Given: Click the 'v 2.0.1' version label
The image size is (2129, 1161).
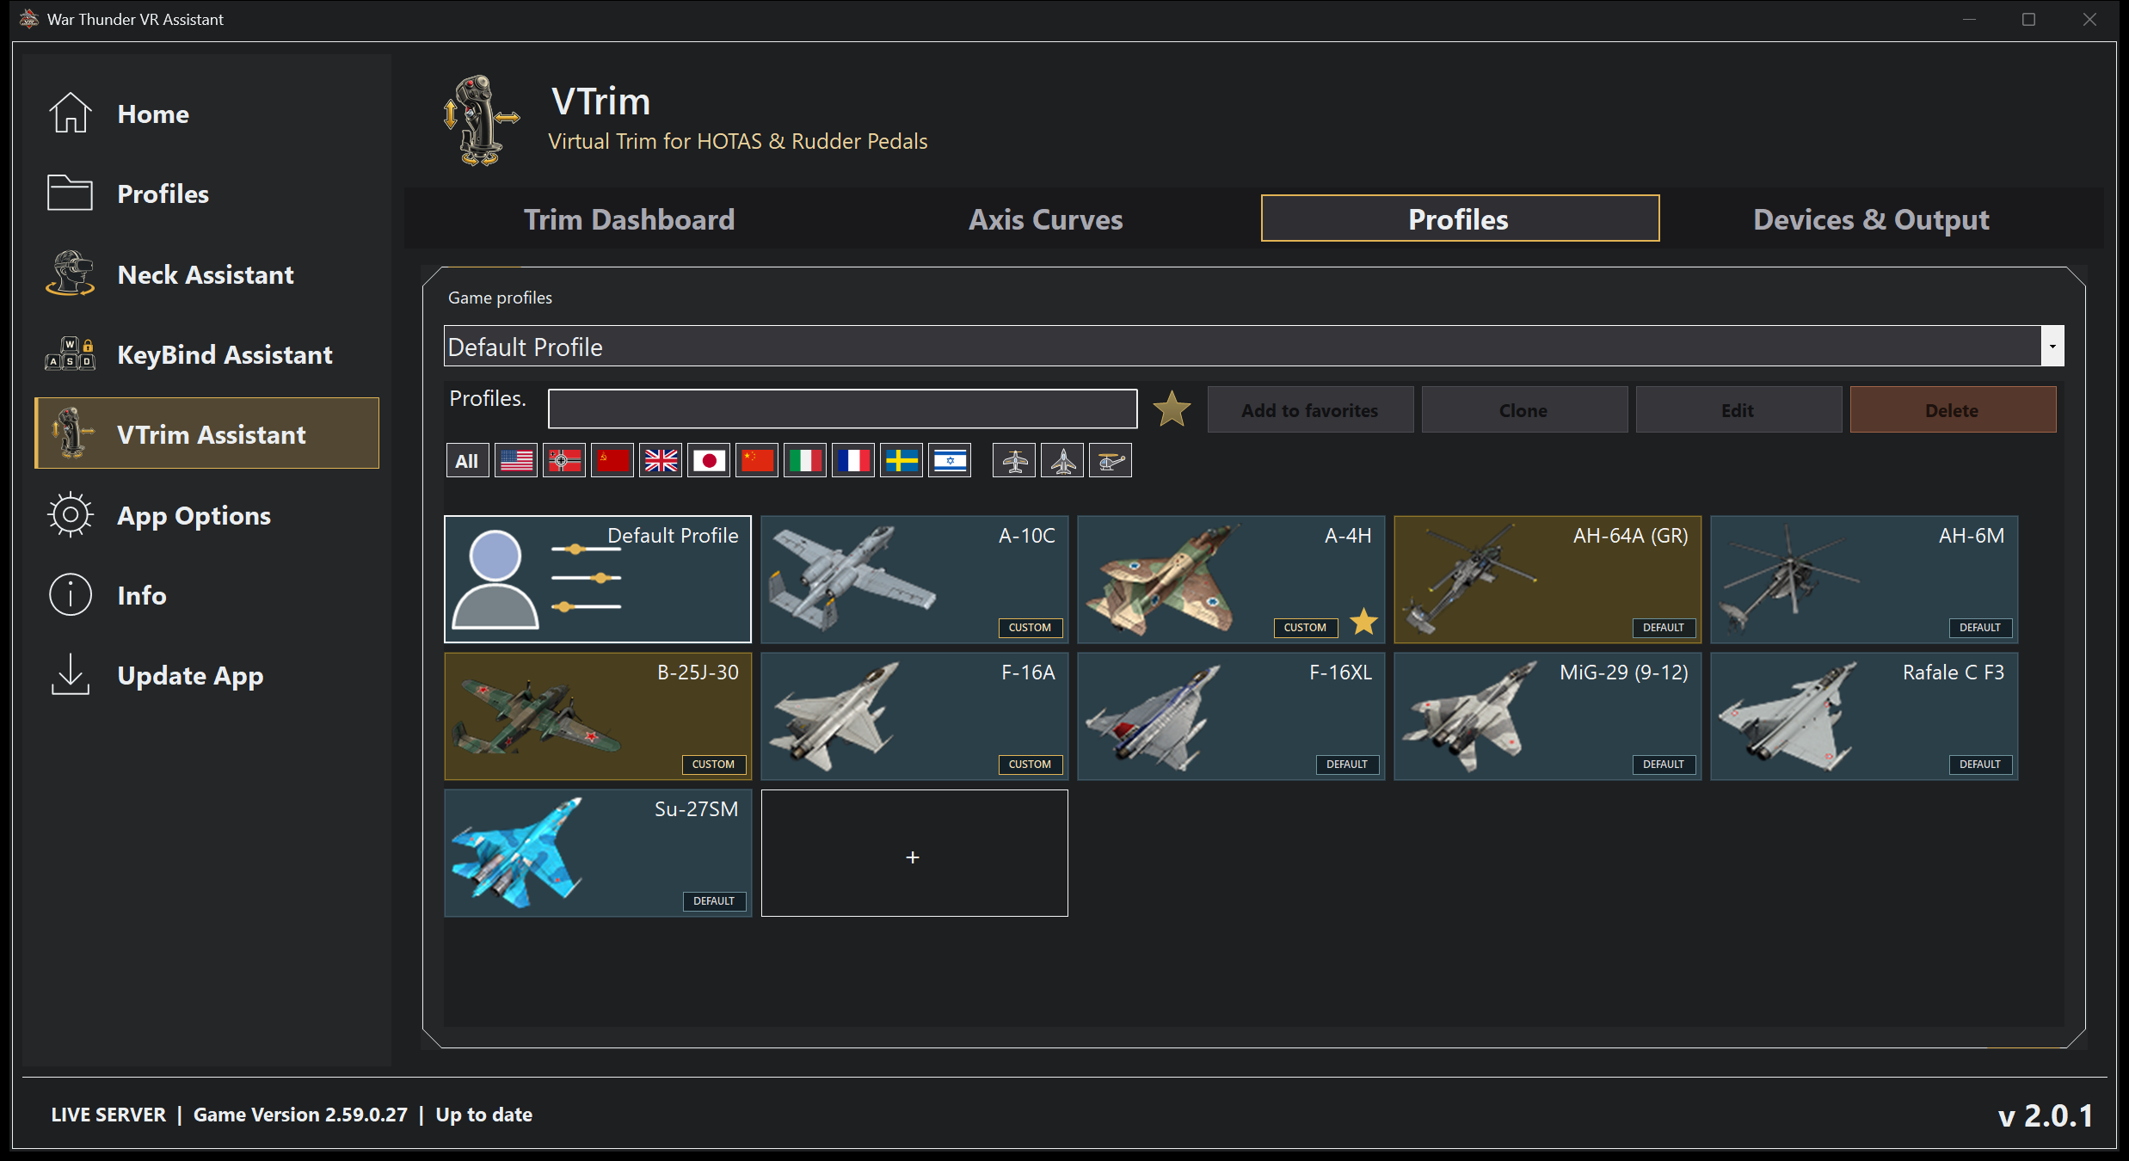Looking at the screenshot, I should point(2045,1115).
